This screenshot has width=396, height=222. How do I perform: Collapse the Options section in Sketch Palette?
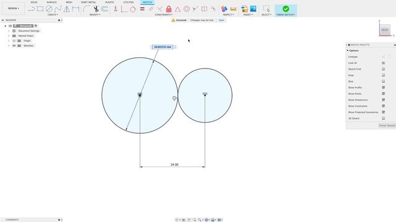[348, 51]
